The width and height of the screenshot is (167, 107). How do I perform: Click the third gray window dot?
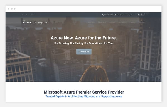[14, 9]
